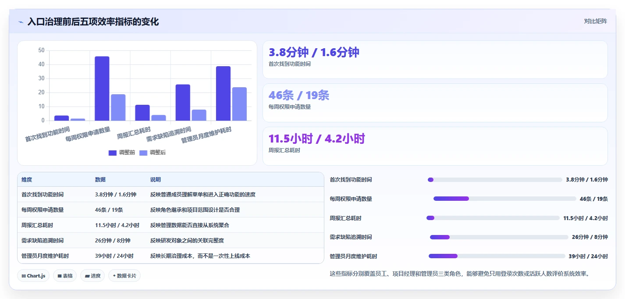Select the 数据卡片 tag chip
The height and width of the screenshot is (299, 625).
[x=124, y=276]
